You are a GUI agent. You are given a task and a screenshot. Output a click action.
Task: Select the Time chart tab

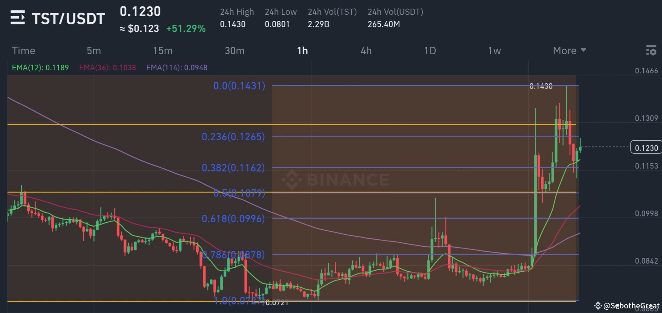(23, 51)
